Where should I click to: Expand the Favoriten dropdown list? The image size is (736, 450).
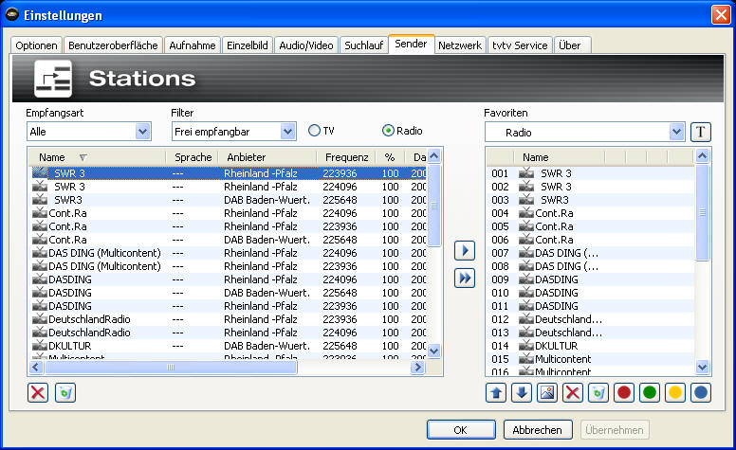pos(675,132)
